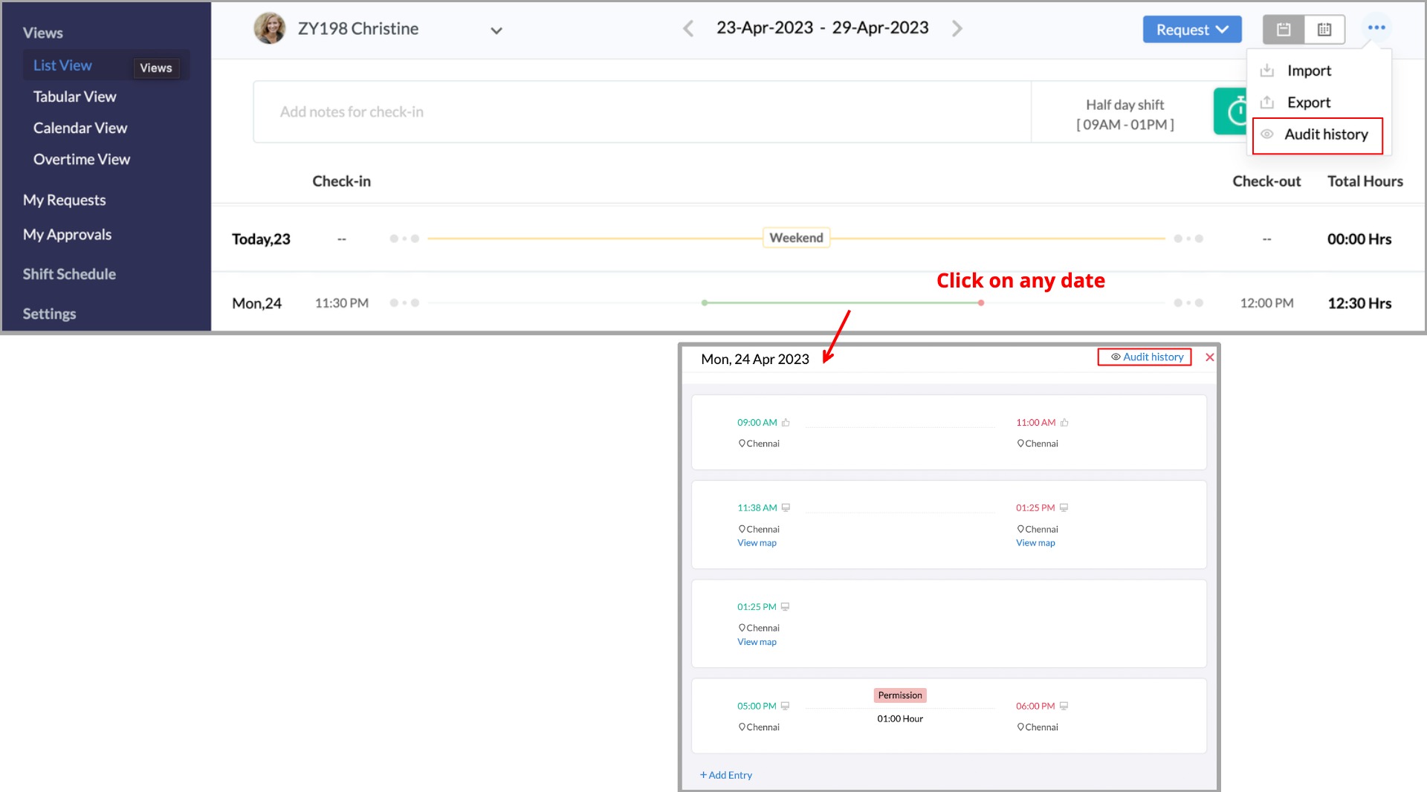
Task: Click the 11:30 PM check-in time
Action: (x=342, y=303)
